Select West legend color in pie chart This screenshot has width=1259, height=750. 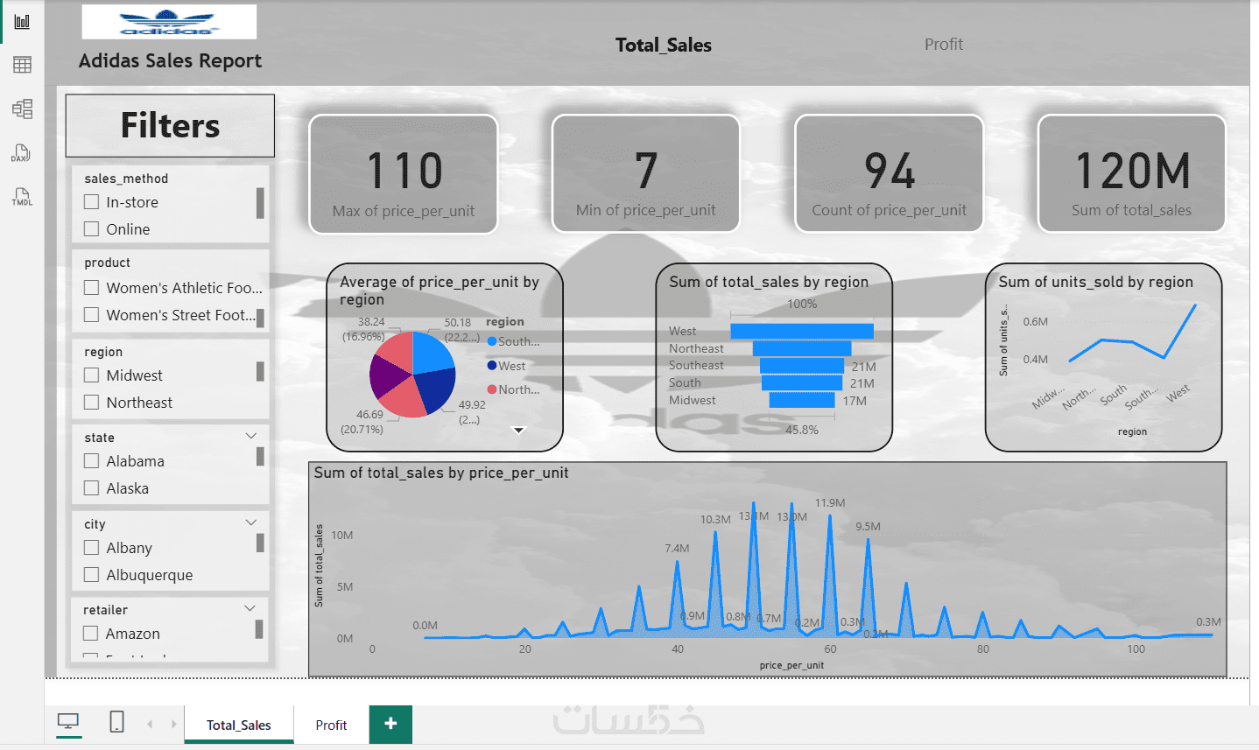tap(492, 366)
